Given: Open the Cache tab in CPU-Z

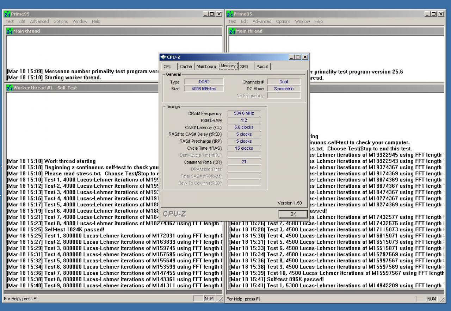Looking at the screenshot, I should 186,67.
